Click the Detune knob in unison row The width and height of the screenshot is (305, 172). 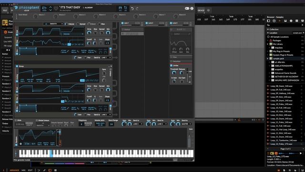[x=67, y=24]
